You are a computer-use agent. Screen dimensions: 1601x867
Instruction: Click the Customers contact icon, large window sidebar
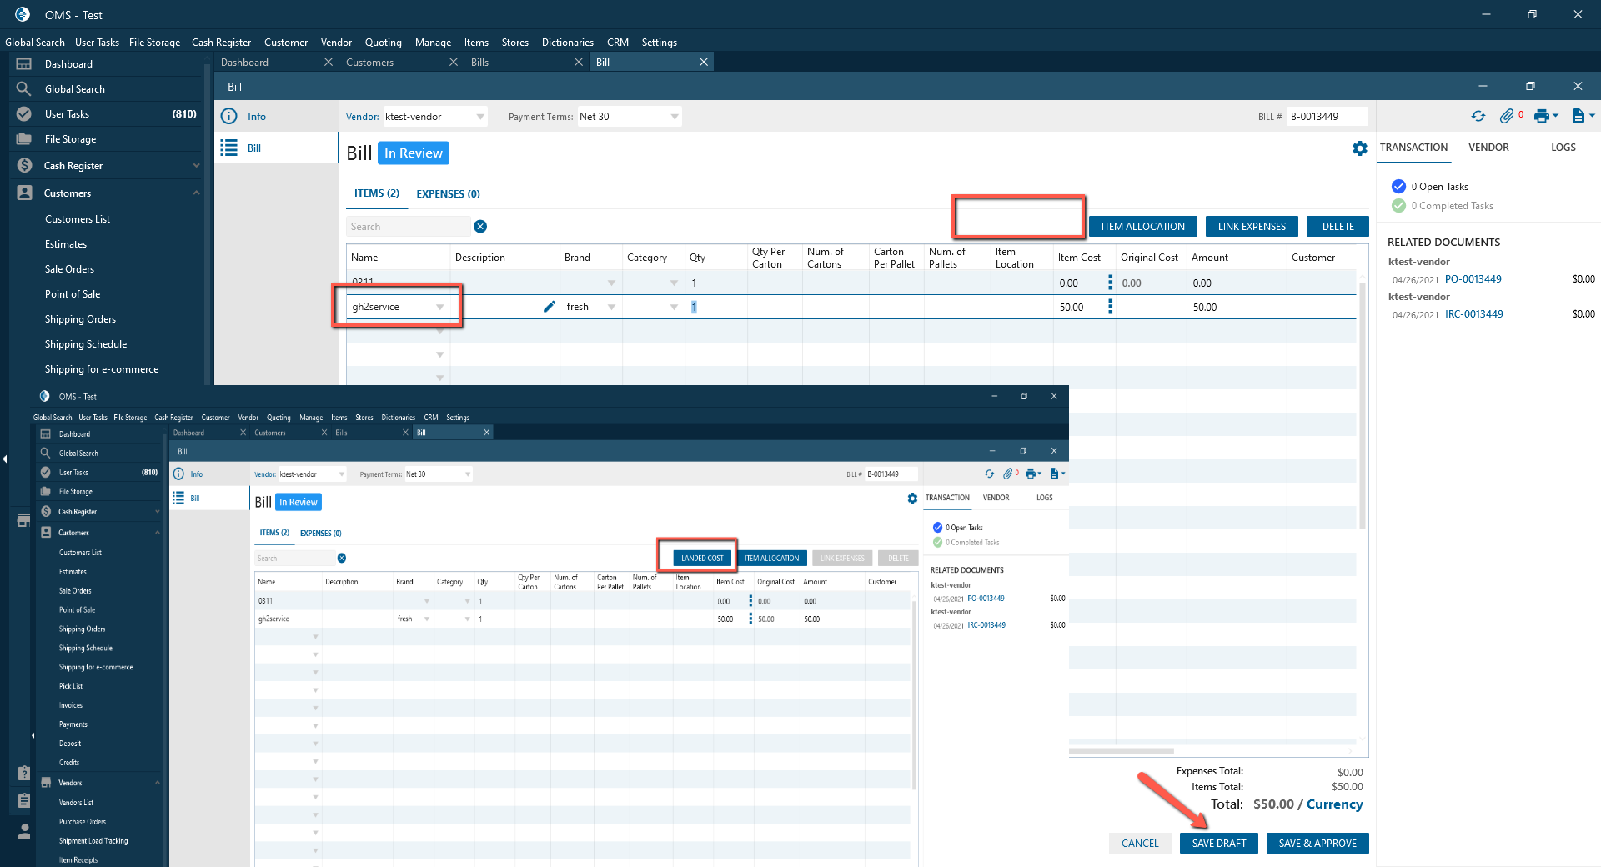(x=24, y=193)
